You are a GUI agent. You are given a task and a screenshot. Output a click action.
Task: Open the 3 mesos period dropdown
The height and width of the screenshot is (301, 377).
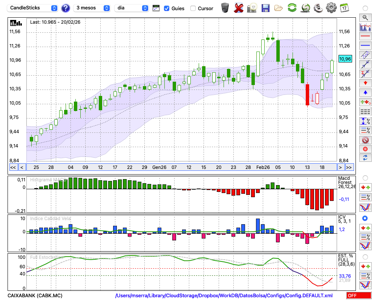coord(92,8)
